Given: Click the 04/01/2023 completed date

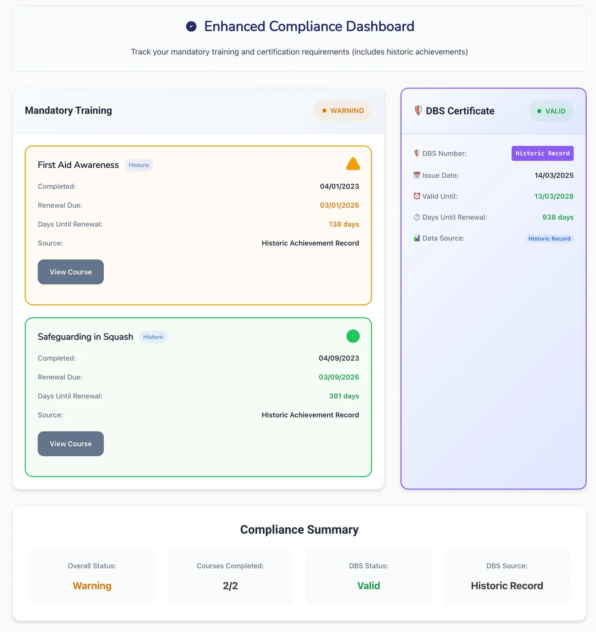Looking at the screenshot, I should [340, 186].
